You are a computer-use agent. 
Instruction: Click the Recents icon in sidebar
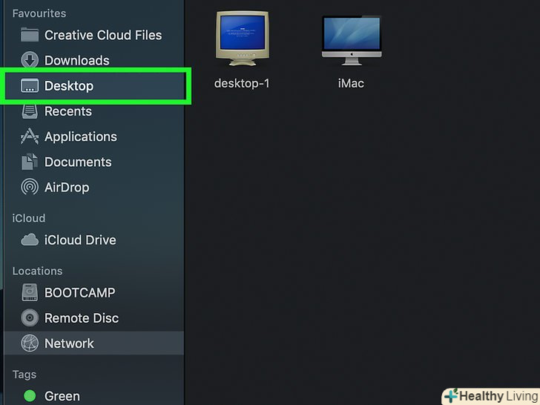click(30, 111)
